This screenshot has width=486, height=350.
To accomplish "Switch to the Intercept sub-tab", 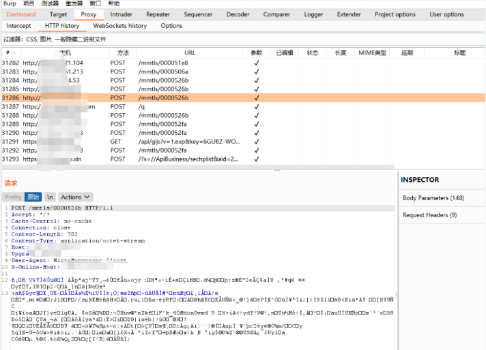I will pos(18,26).
